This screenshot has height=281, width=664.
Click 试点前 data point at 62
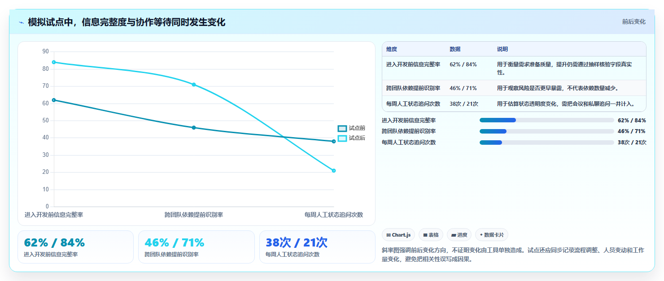pos(54,100)
